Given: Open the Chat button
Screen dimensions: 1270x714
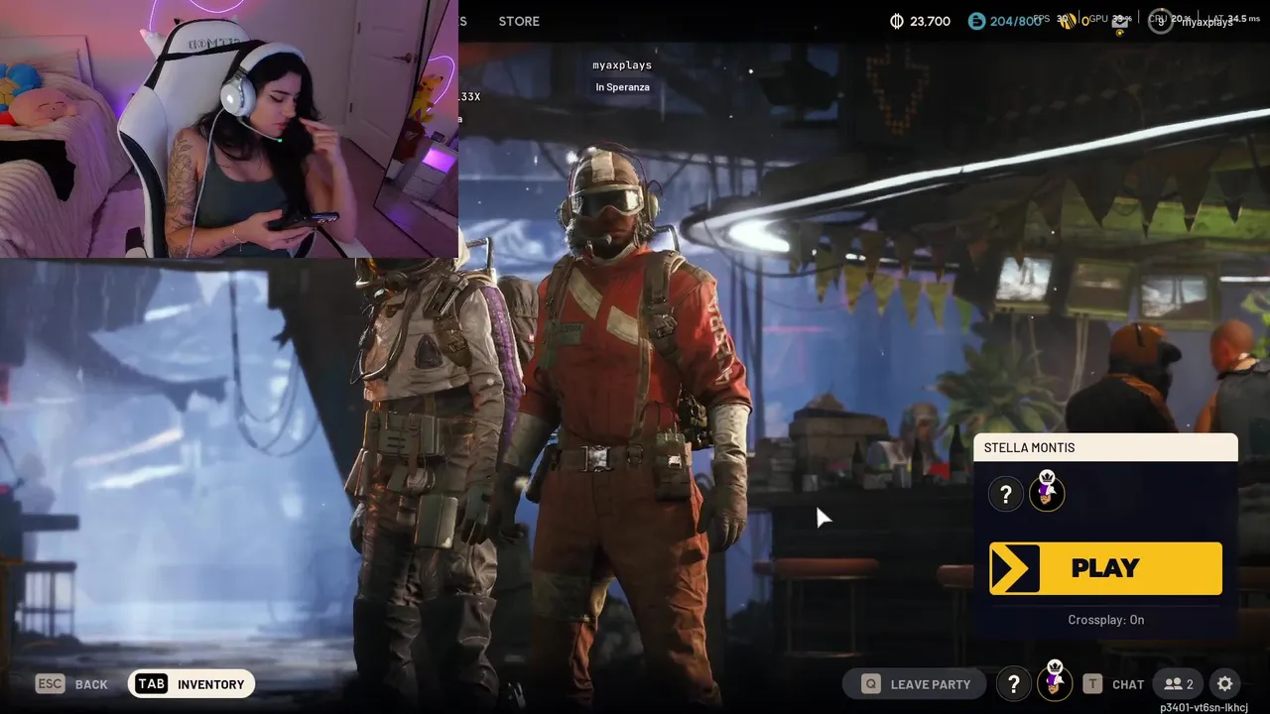Looking at the screenshot, I should tap(1114, 684).
